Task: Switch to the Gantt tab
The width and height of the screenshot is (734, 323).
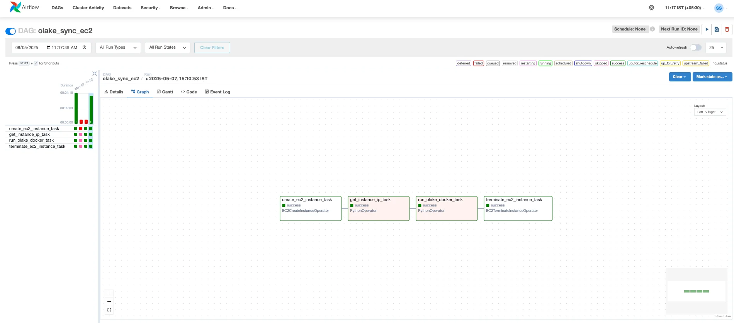Action: (x=165, y=92)
